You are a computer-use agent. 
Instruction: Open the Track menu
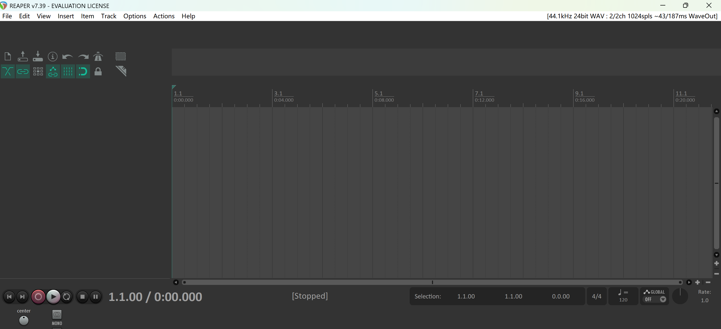tap(109, 16)
